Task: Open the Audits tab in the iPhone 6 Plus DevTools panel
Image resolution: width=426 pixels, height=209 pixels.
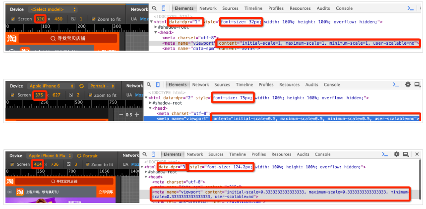Action: click(x=303, y=154)
